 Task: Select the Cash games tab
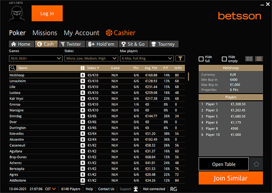[x=46, y=44]
